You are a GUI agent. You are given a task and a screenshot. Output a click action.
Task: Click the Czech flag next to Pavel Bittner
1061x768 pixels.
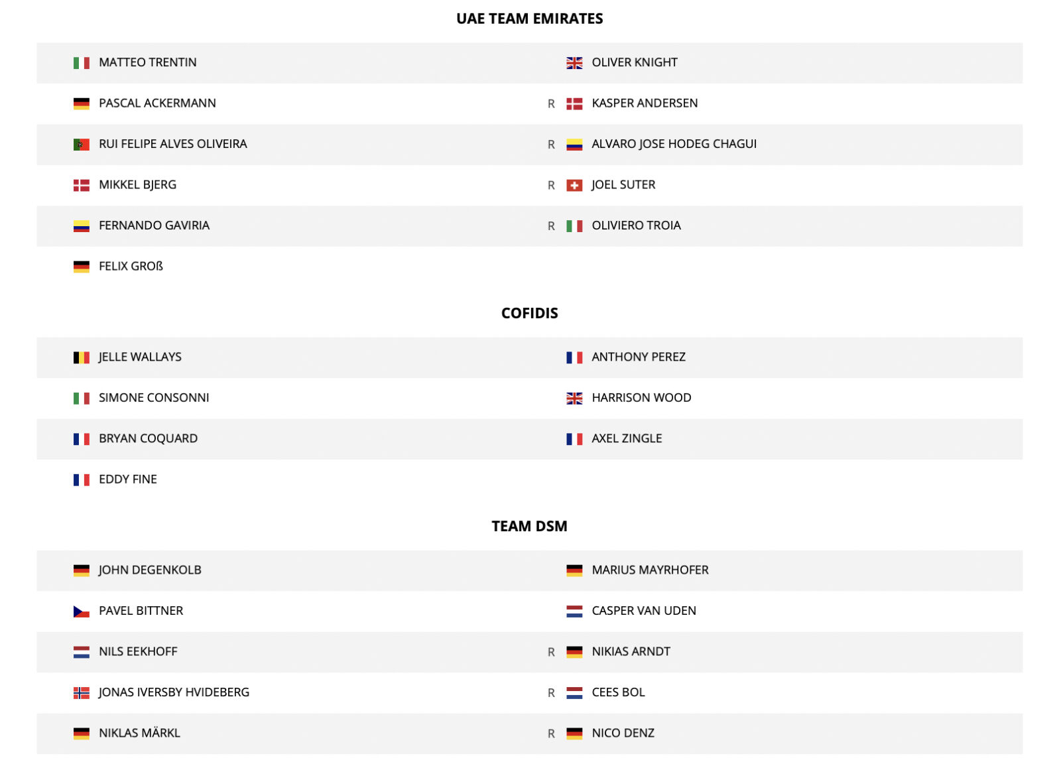coord(81,611)
